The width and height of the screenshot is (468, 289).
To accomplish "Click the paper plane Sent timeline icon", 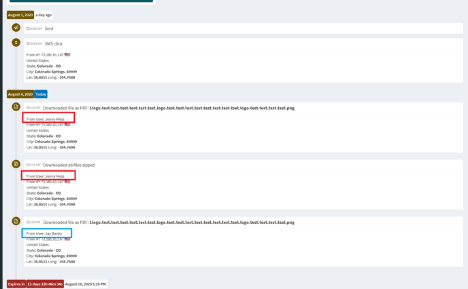I will [x=16, y=28].
